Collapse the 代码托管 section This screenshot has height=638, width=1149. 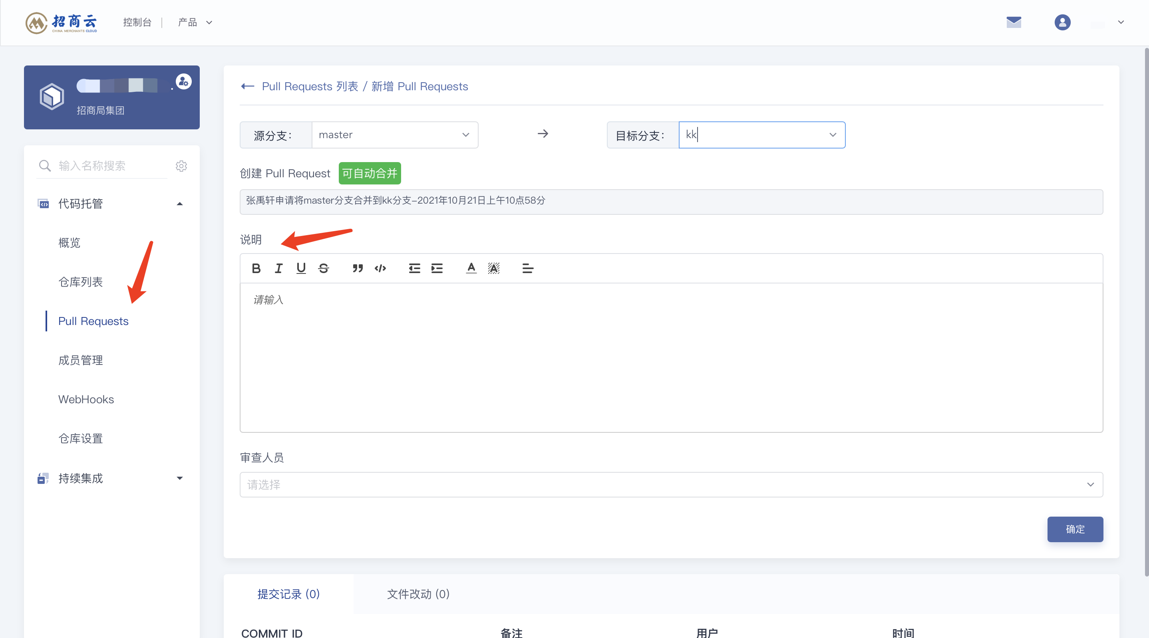pos(179,204)
